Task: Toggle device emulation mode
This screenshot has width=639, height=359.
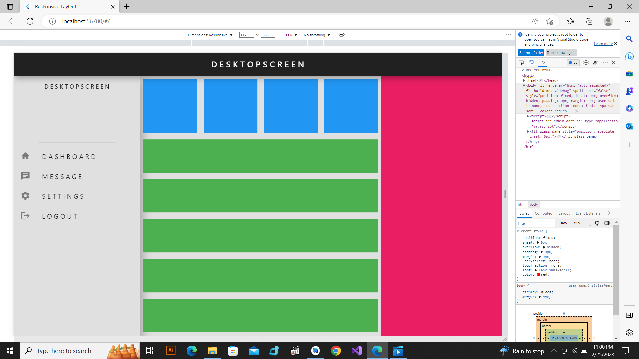Action: (x=531, y=63)
